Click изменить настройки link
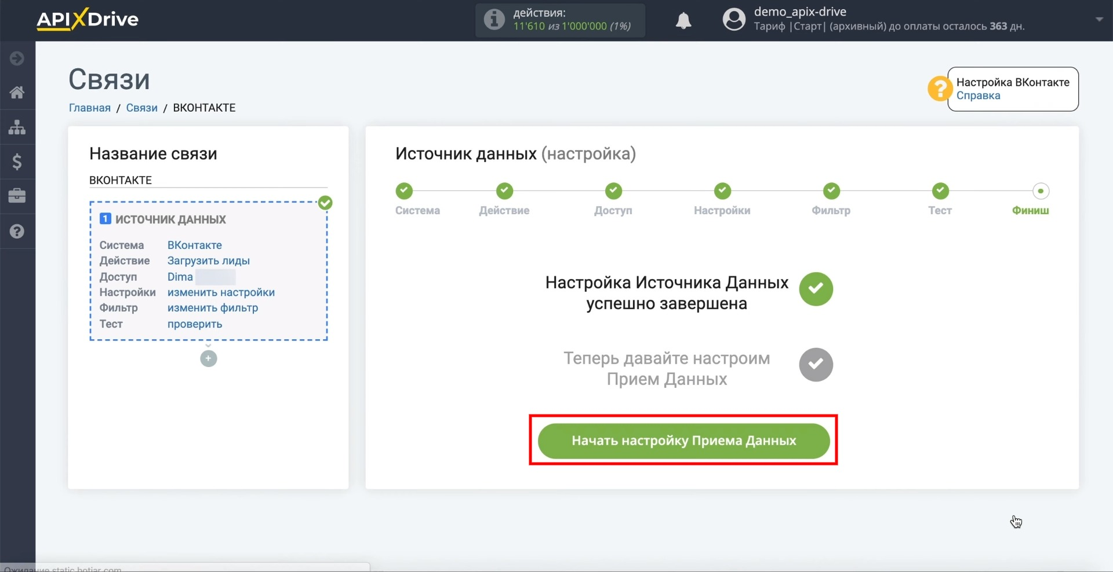1113x572 pixels. pyautogui.click(x=221, y=292)
